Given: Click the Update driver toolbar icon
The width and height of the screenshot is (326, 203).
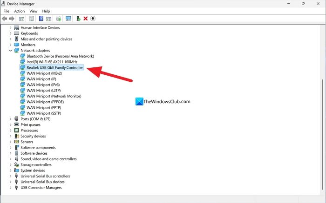Looking at the screenshot, I should point(78,19).
